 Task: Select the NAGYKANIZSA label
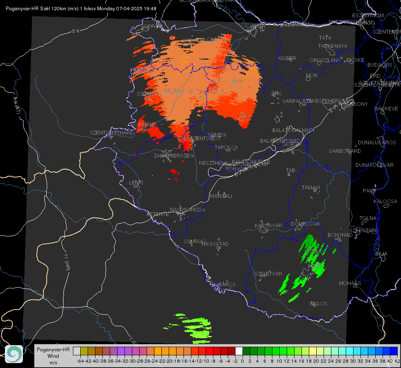click(188, 210)
